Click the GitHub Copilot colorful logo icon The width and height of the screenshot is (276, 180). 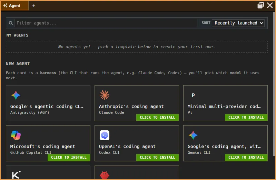pyautogui.click(x=16, y=135)
